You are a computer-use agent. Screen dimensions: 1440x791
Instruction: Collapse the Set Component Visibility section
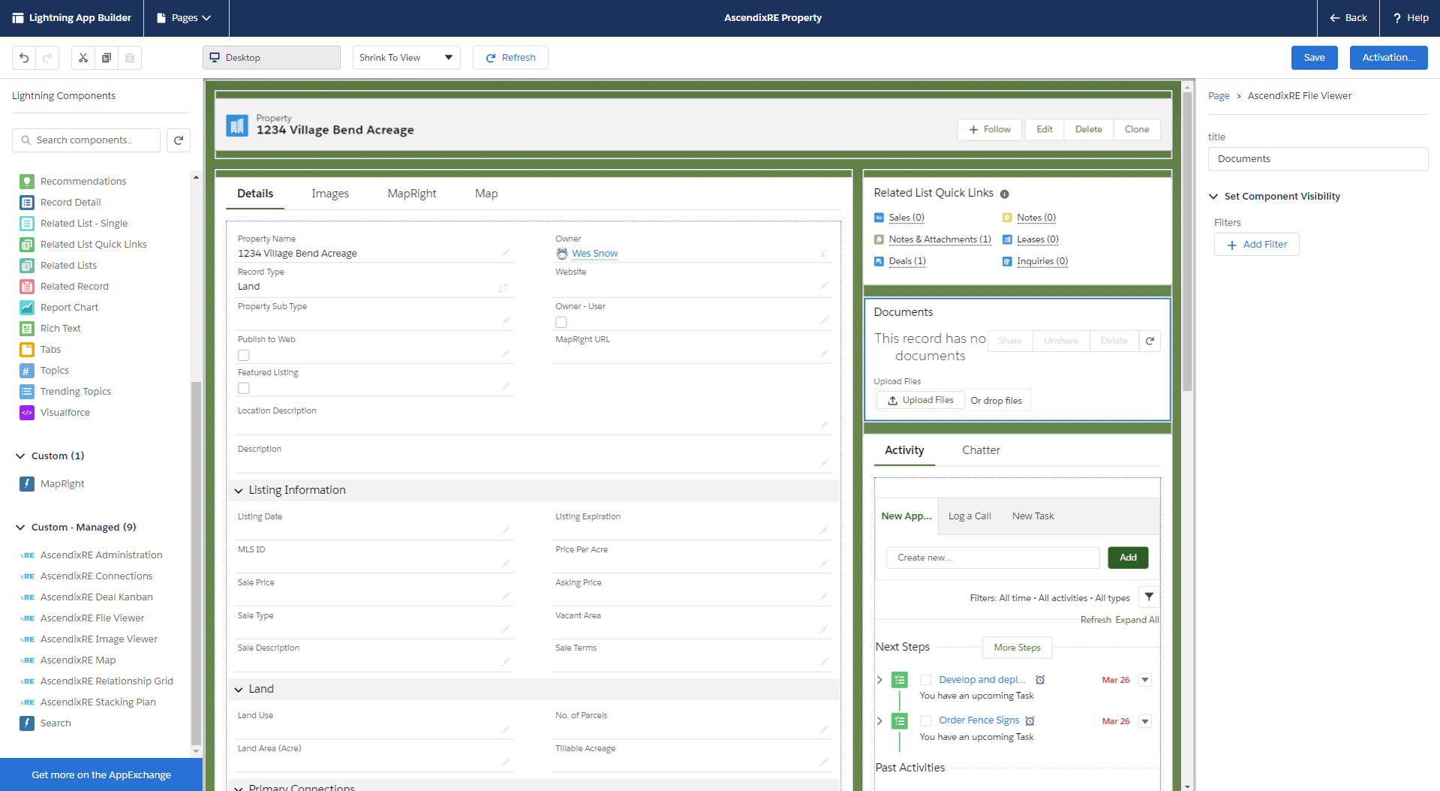pos(1213,197)
